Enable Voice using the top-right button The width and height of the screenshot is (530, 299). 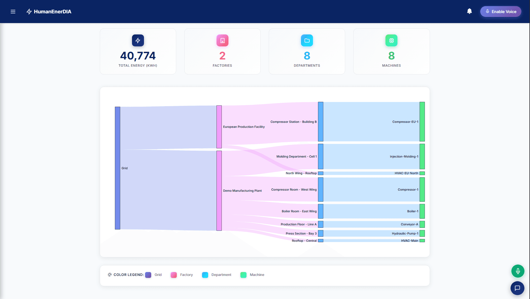click(x=501, y=11)
